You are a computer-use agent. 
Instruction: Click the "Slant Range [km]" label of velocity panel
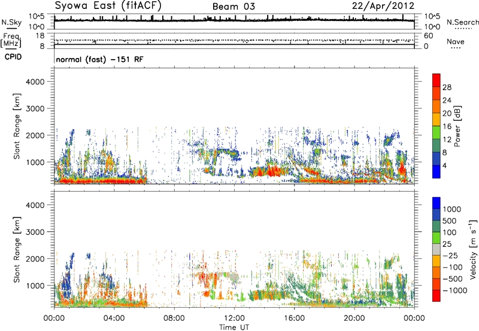coord(17,249)
